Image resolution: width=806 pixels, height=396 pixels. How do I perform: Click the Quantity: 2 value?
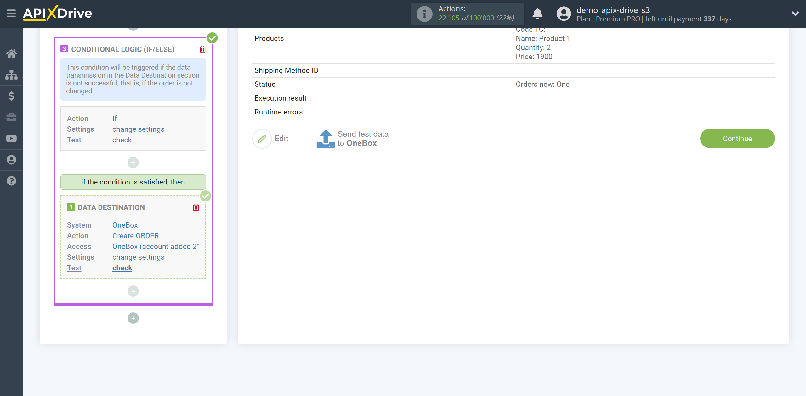point(533,47)
